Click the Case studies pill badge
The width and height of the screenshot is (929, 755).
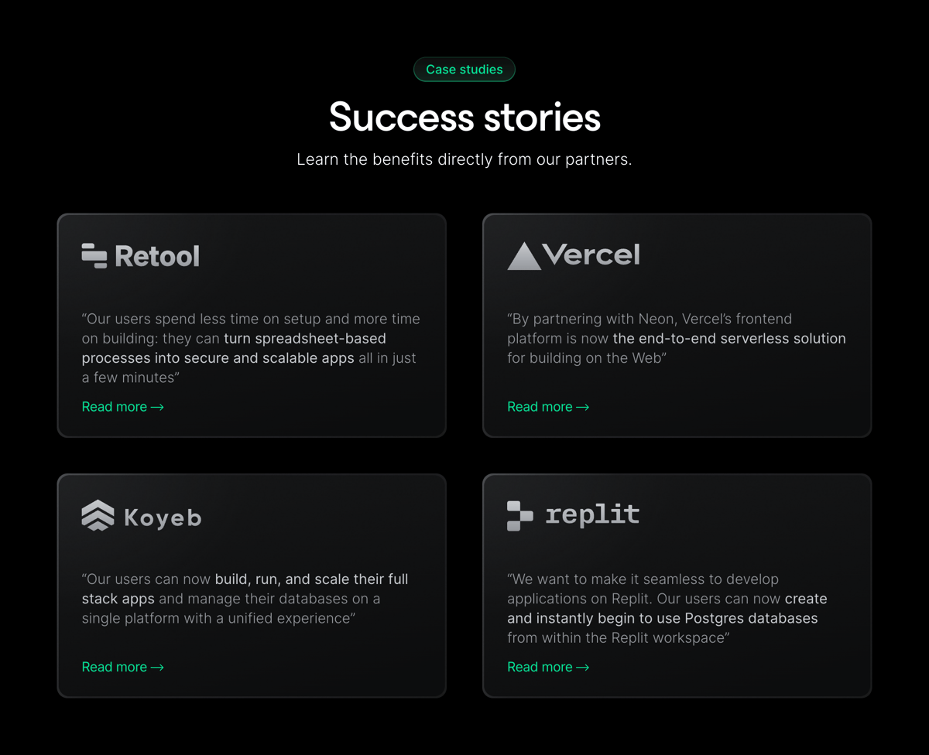coord(464,69)
